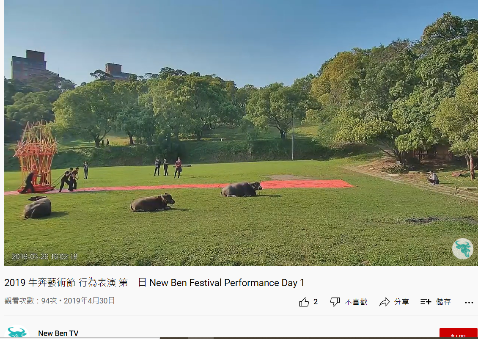
Task: Click the timestamp overlay in the video
Action: point(44,256)
